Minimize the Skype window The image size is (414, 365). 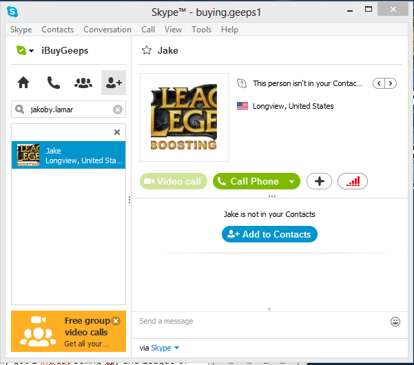[x=350, y=11]
